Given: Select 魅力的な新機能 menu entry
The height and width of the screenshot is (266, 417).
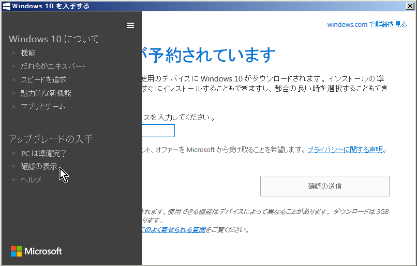Looking at the screenshot, I should pos(46,93).
